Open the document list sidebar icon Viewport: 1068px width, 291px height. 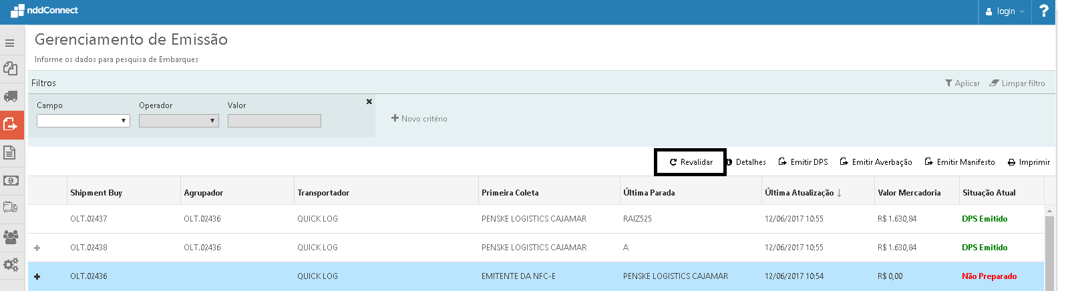pos(10,153)
